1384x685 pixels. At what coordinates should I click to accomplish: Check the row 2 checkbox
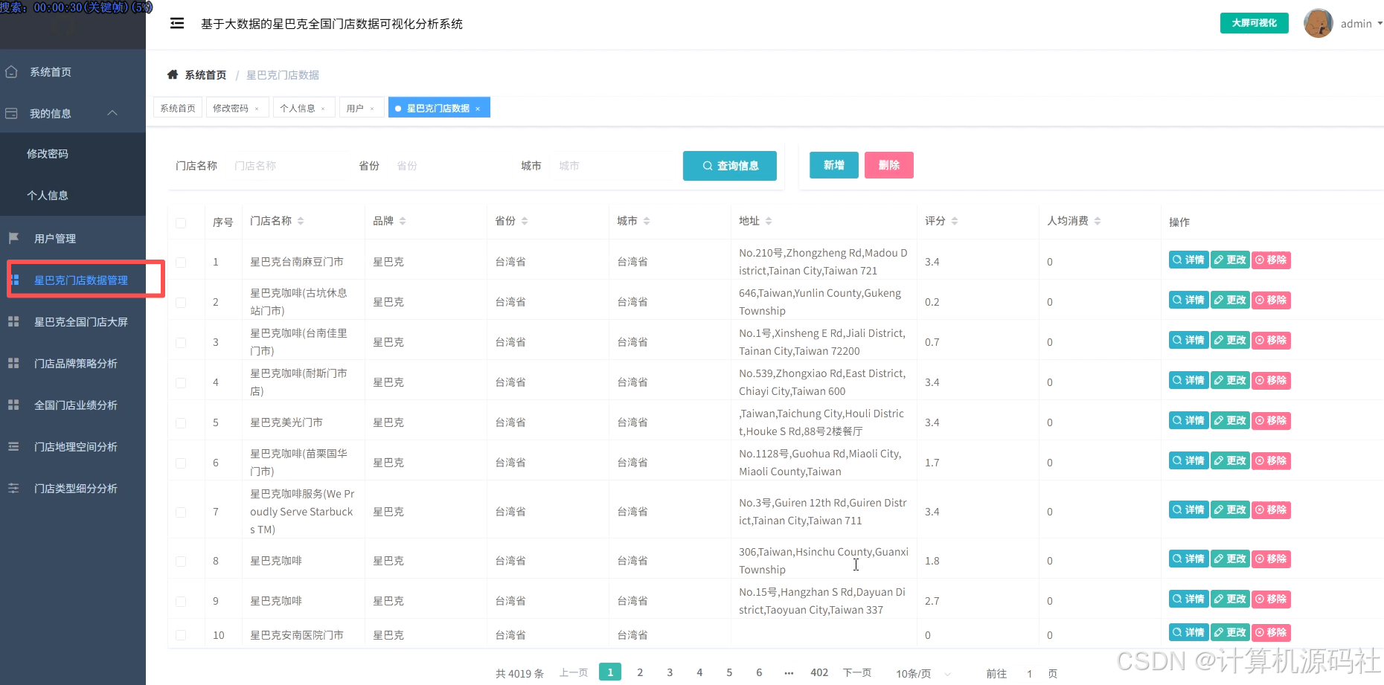pos(181,303)
